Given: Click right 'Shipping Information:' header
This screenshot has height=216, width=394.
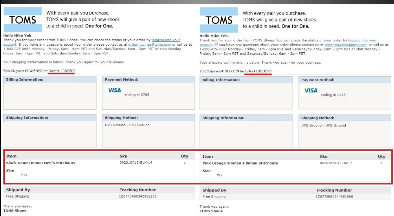Looking at the screenshot, I should (x=224, y=118).
